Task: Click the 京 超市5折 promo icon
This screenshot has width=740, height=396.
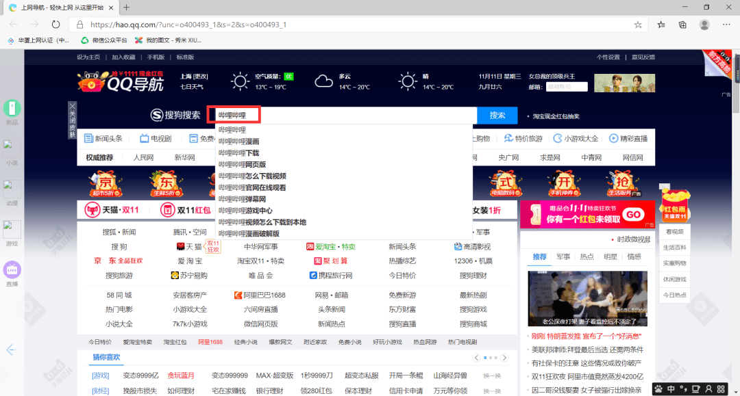Action: click(x=106, y=184)
